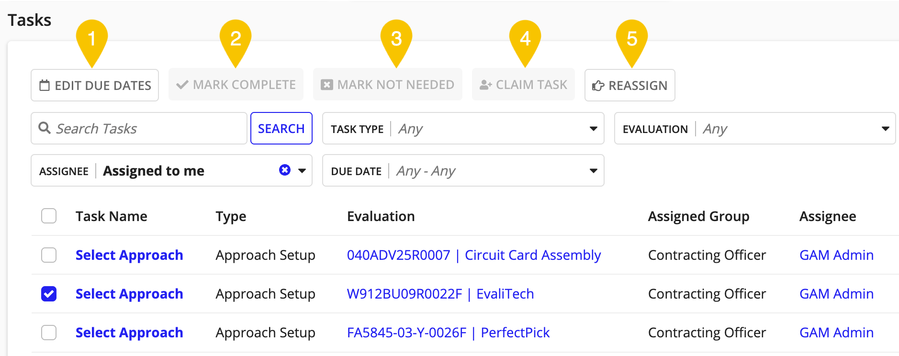This screenshot has height=356, width=899.
Task: Open evaluation FA5845-03-Y-0026F | PerfectPick
Action: (449, 333)
